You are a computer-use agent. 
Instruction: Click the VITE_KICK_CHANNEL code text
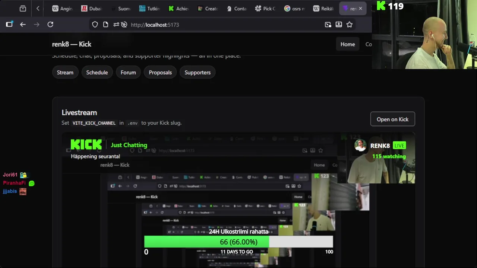[x=94, y=123]
